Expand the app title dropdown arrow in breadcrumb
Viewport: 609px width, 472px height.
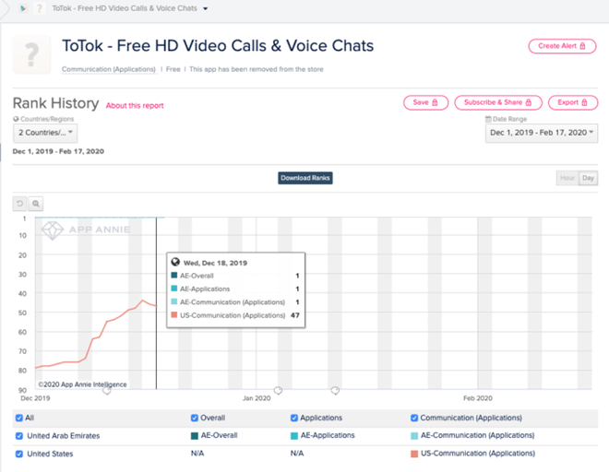[x=205, y=9]
